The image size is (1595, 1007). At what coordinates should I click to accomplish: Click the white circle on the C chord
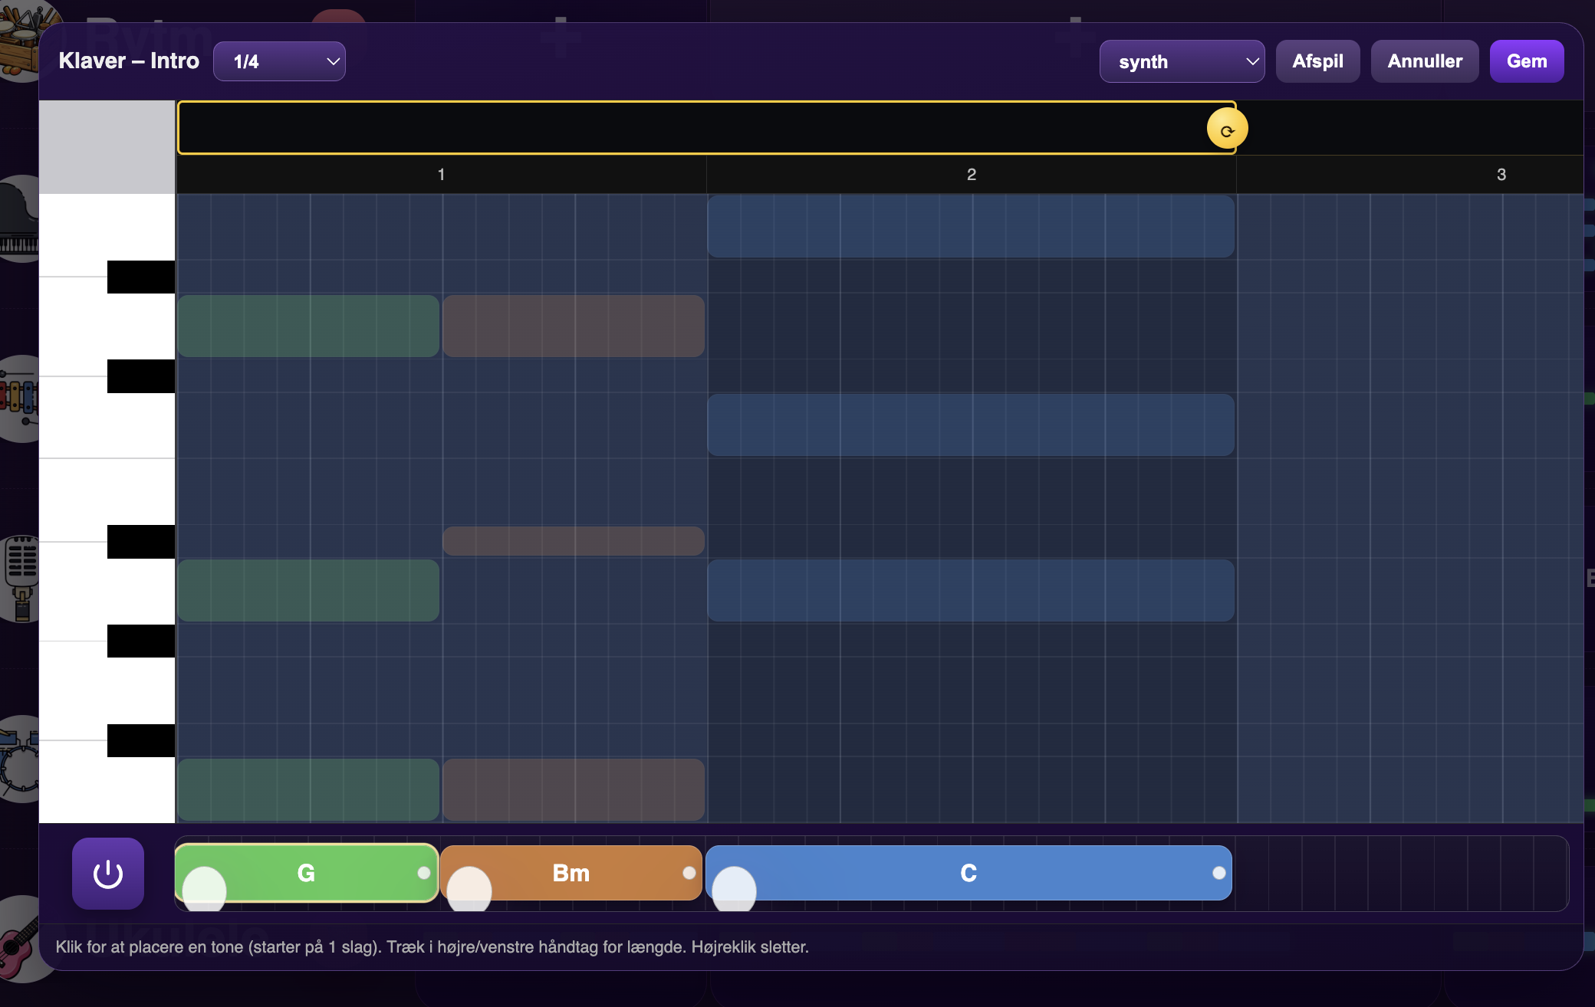point(735,889)
